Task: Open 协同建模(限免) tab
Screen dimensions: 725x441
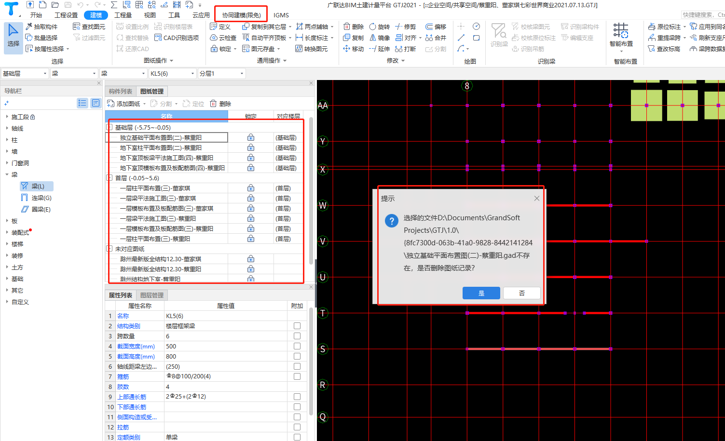Action: [241, 15]
